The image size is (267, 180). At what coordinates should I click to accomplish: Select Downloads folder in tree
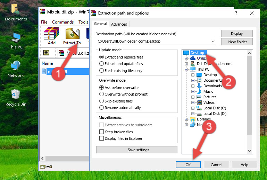pyautogui.click(x=212, y=86)
